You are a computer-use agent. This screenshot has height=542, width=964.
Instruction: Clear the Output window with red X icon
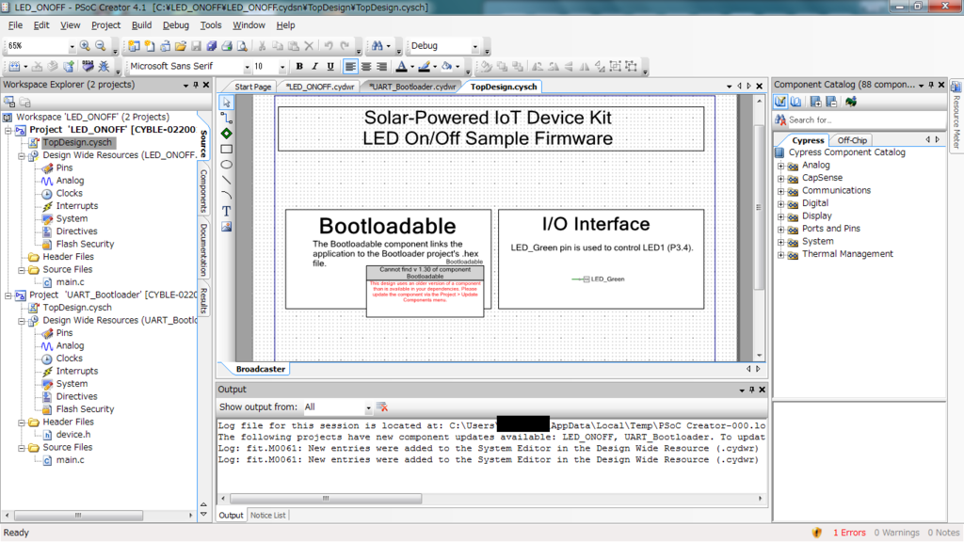[x=382, y=406]
